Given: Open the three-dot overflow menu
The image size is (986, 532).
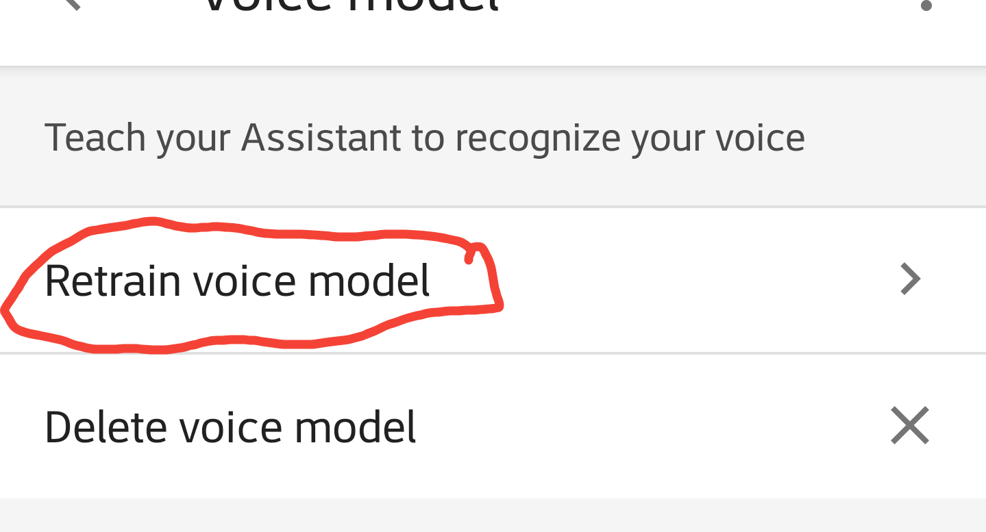Looking at the screenshot, I should click(926, 5).
